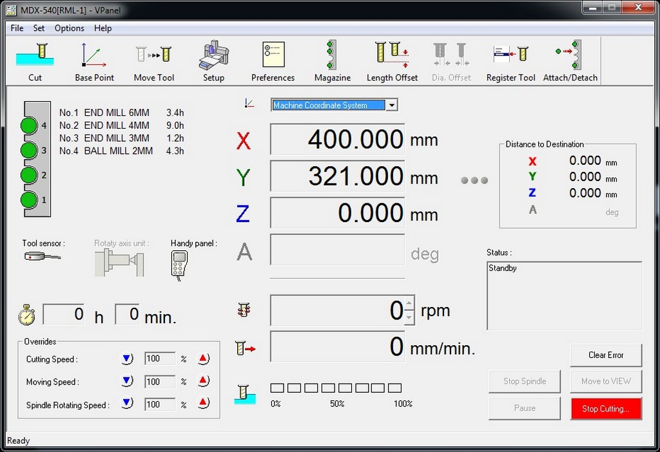Click the red Stop Cutting button
This screenshot has height=452, width=660.
(606, 409)
